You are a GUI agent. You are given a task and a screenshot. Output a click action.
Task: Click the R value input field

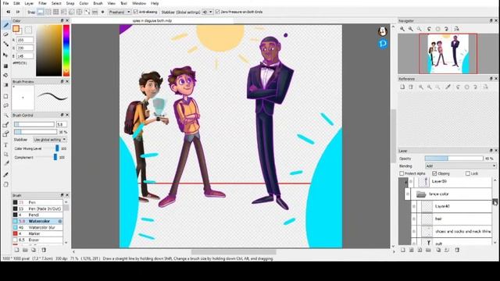click(x=25, y=40)
